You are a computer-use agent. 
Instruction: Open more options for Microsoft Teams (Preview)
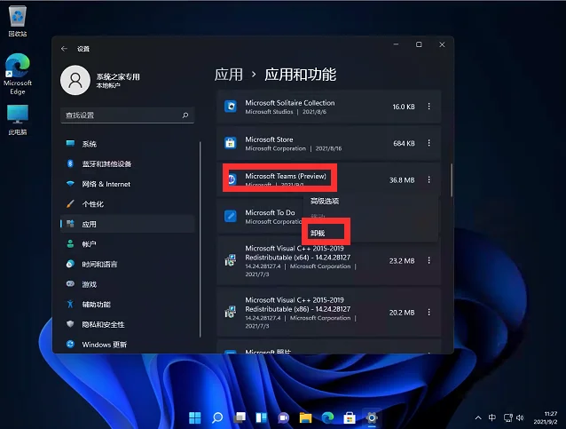click(428, 179)
